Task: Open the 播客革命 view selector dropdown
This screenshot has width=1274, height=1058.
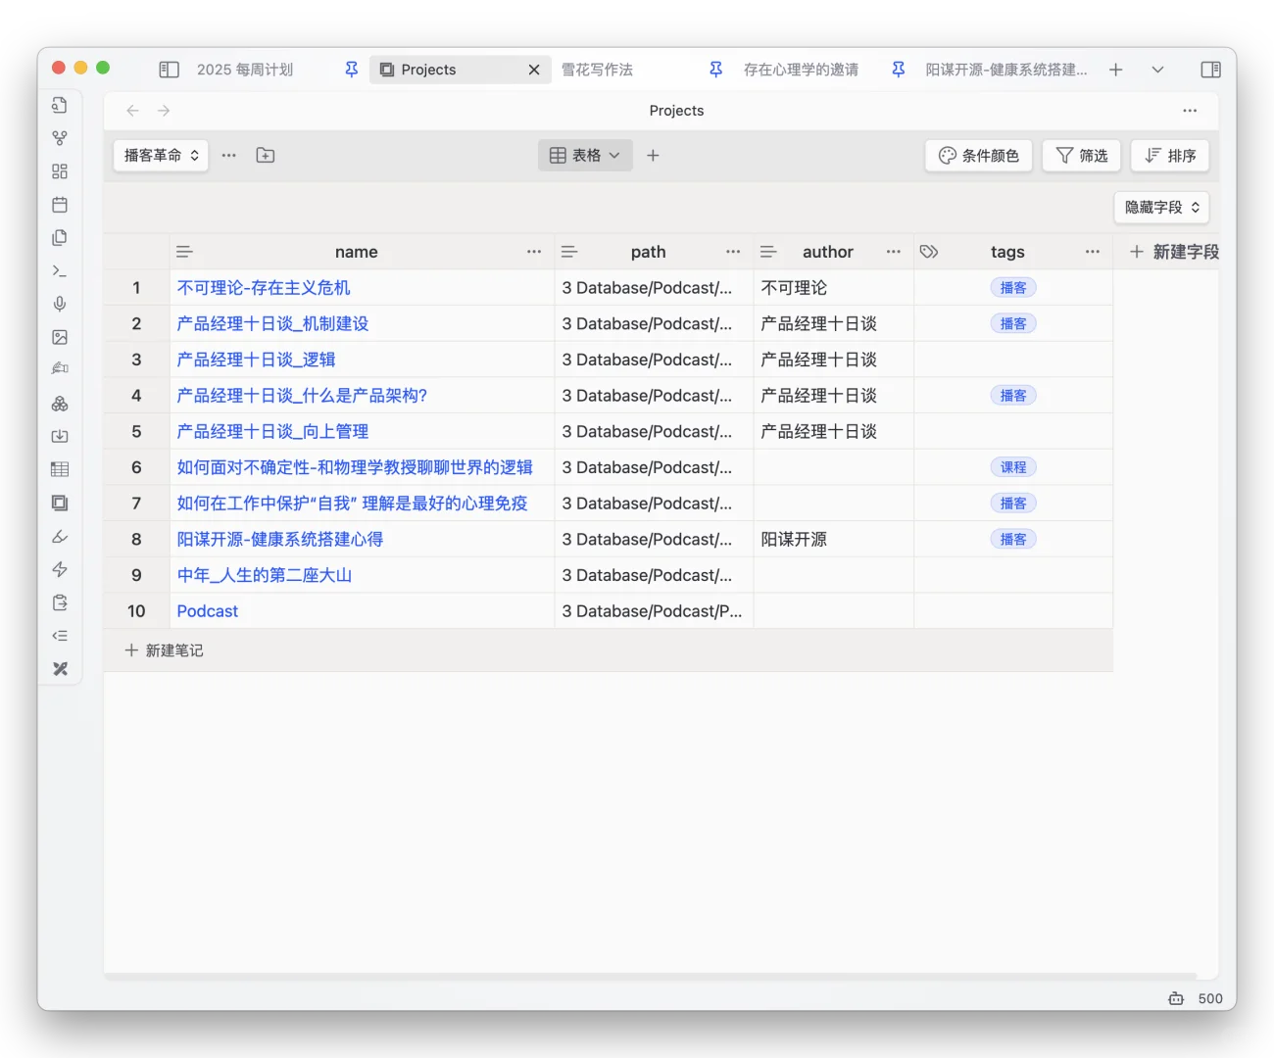Action: 160,155
